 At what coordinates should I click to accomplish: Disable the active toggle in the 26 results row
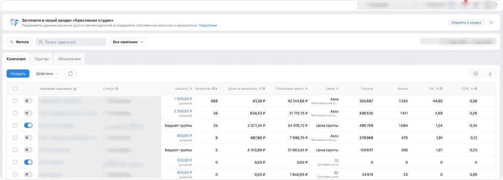28,125
